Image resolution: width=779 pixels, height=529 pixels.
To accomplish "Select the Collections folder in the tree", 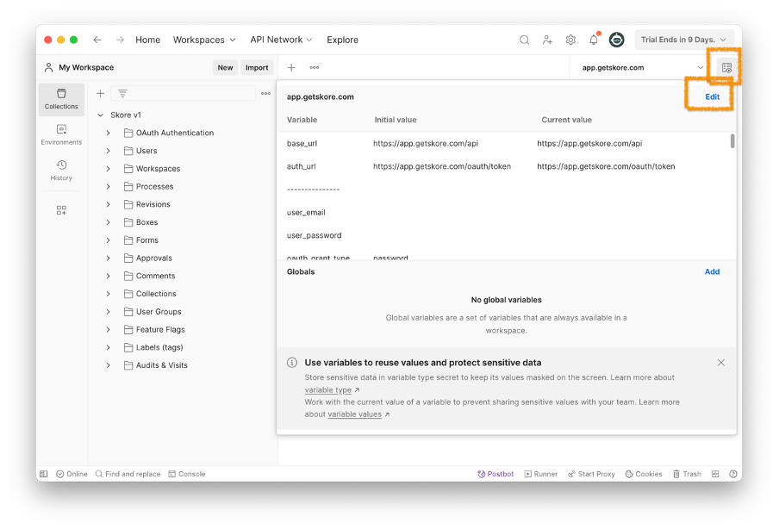I will 156,294.
